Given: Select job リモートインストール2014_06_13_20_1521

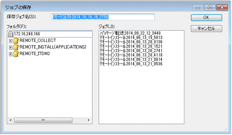Looking at the screenshot, I should point(131,46).
